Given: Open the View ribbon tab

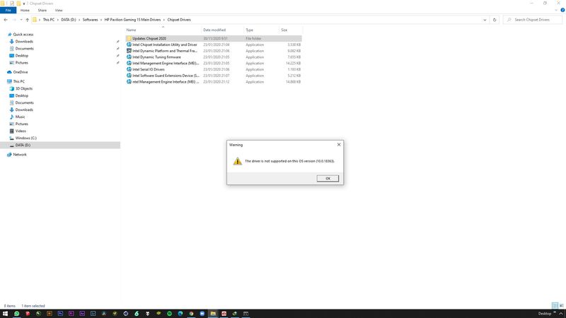Looking at the screenshot, I should (x=59, y=11).
